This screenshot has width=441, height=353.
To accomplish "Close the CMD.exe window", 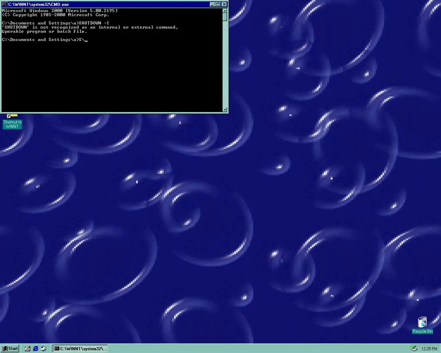I will point(224,4).
